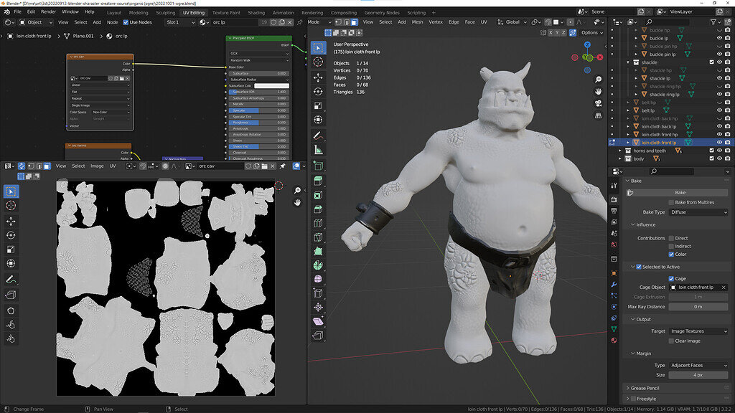The height and width of the screenshot is (413, 735).
Task: Hide the loin cloth back hp object
Action: point(719,118)
